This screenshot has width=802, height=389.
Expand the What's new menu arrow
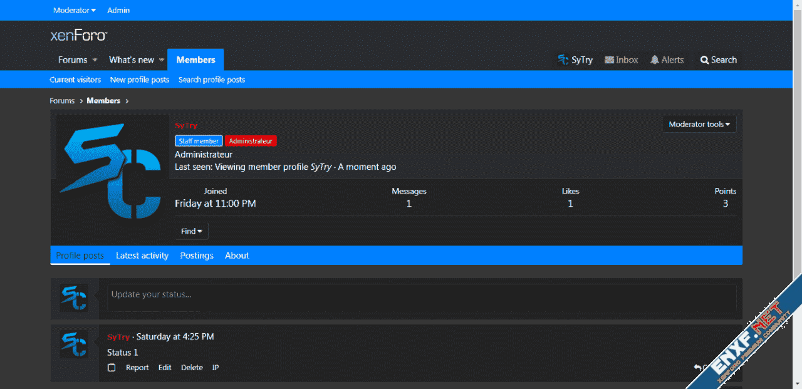[x=161, y=60]
